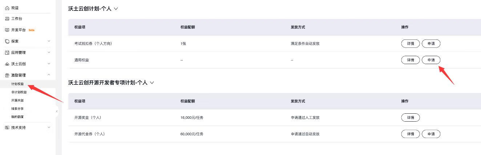Collapse the sidebar with the arrow handle

[x=57, y=111]
